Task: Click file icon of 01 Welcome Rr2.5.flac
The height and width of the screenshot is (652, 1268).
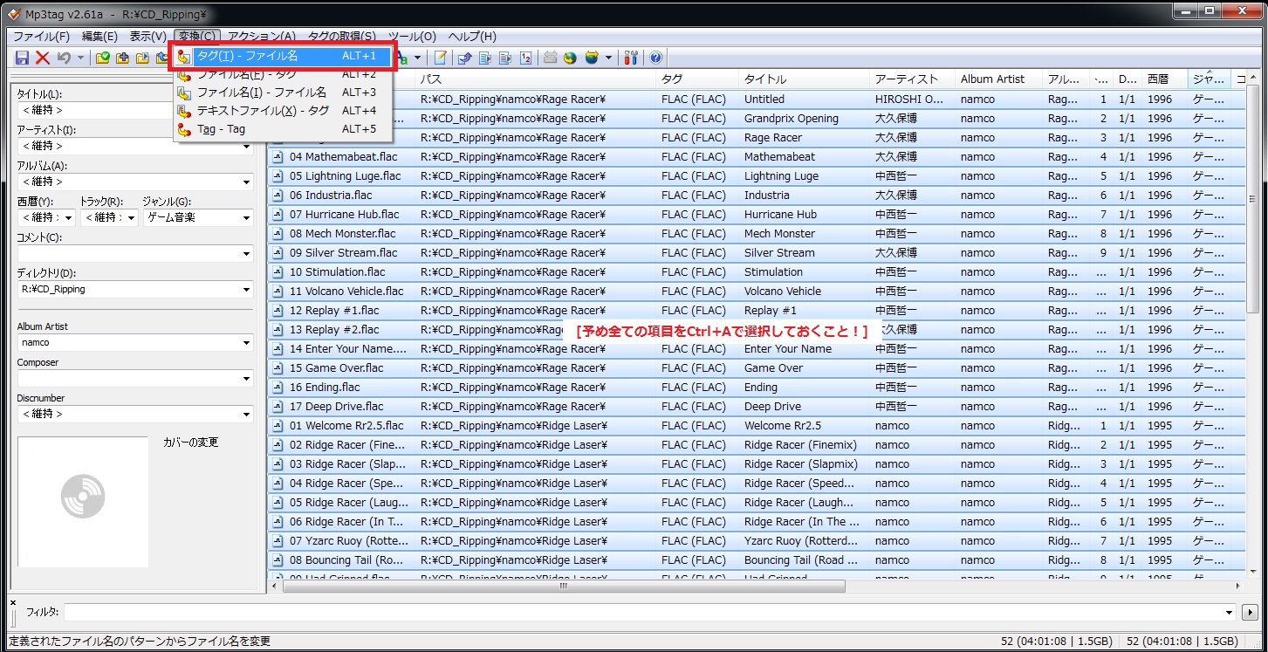Action: [x=278, y=426]
